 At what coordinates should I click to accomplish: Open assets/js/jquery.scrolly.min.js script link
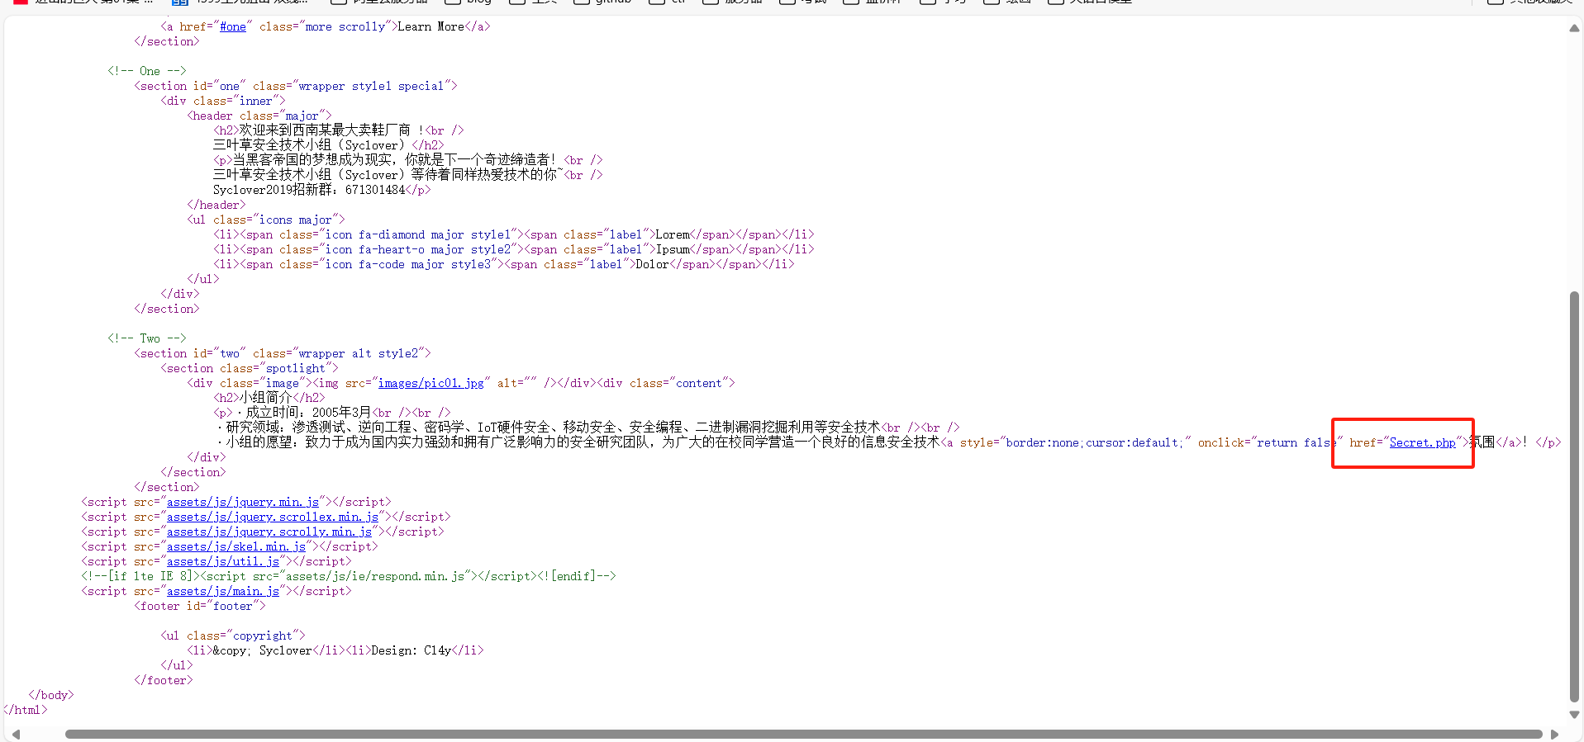[269, 532]
